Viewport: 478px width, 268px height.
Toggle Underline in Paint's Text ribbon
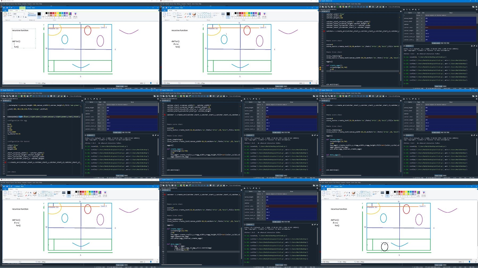click(x=23, y=17)
